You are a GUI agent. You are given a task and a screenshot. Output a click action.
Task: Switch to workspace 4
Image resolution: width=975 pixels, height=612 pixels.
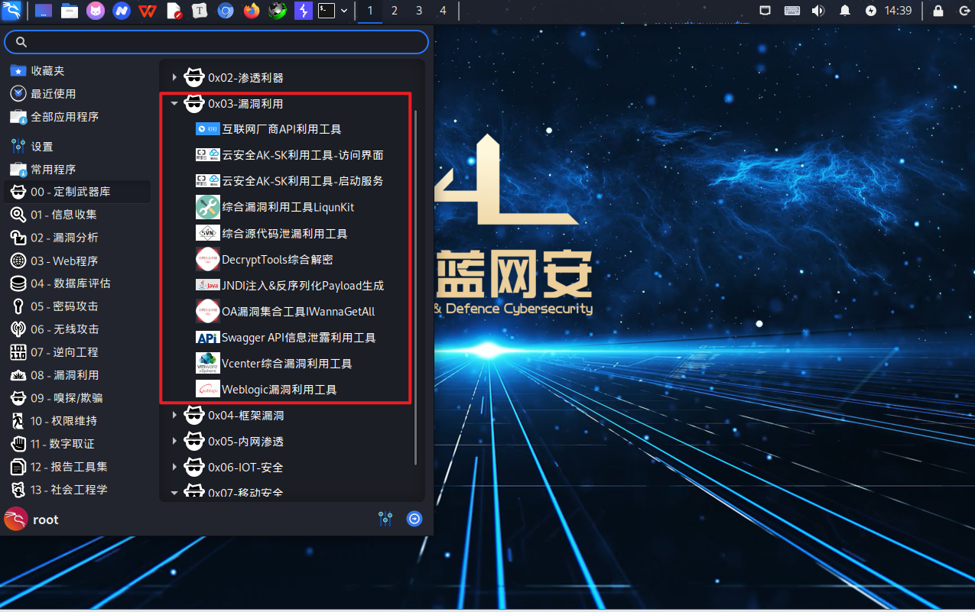(x=444, y=11)
